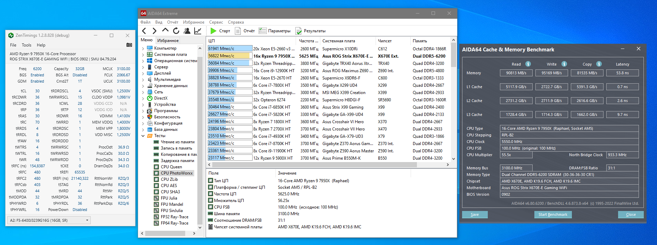Open the Help menu in ZenTimings

pos(41,45)
